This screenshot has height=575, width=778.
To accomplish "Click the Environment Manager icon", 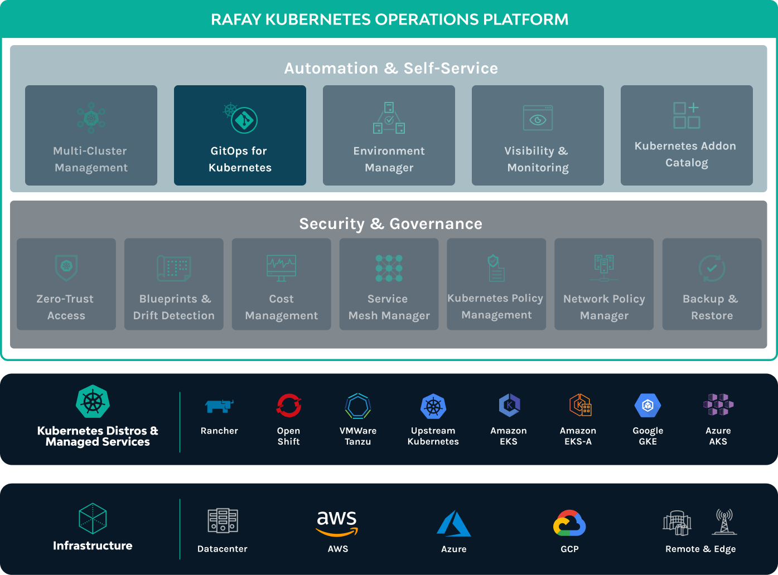I will (389, 118).
